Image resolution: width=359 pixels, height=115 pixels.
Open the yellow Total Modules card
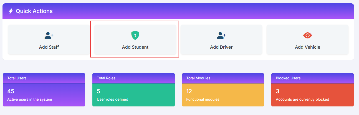[x=223, y=90]
